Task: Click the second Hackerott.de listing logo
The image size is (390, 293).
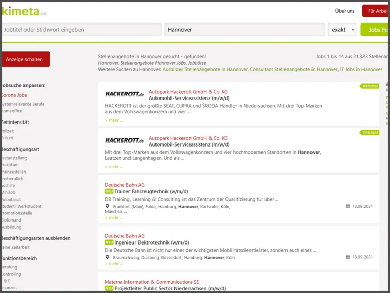Action: point(124,140)
